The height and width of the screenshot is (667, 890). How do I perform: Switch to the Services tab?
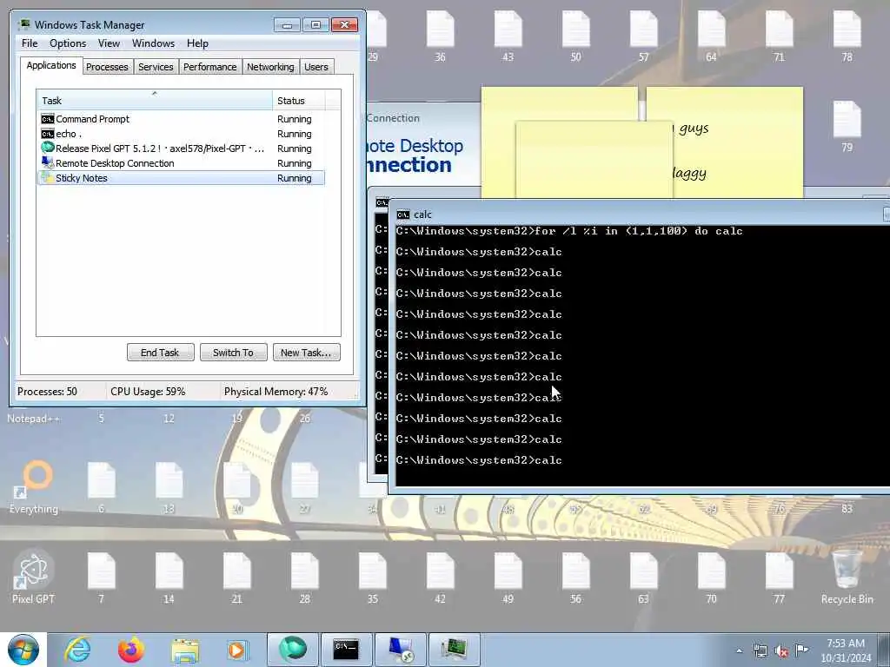point(156,67)
